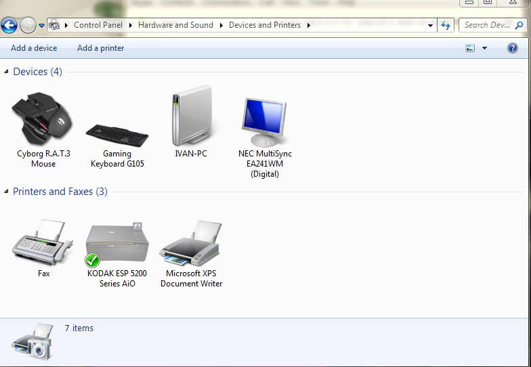Select the Gaming Keyboard G105 icon

(x=116, y=135)
